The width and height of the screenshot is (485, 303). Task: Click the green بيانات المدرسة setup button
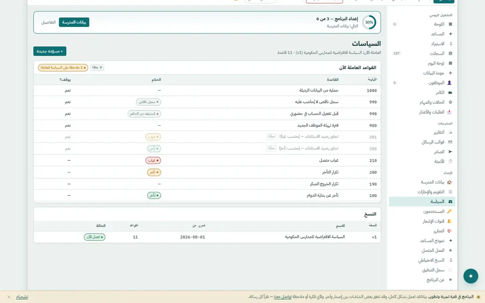coord(74,22)
